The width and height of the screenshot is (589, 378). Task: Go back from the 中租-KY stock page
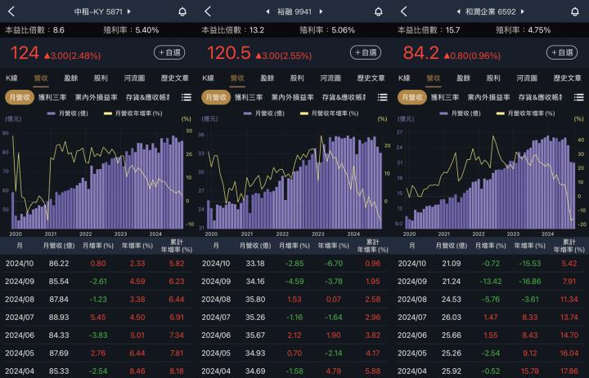[x=11, y=11]
